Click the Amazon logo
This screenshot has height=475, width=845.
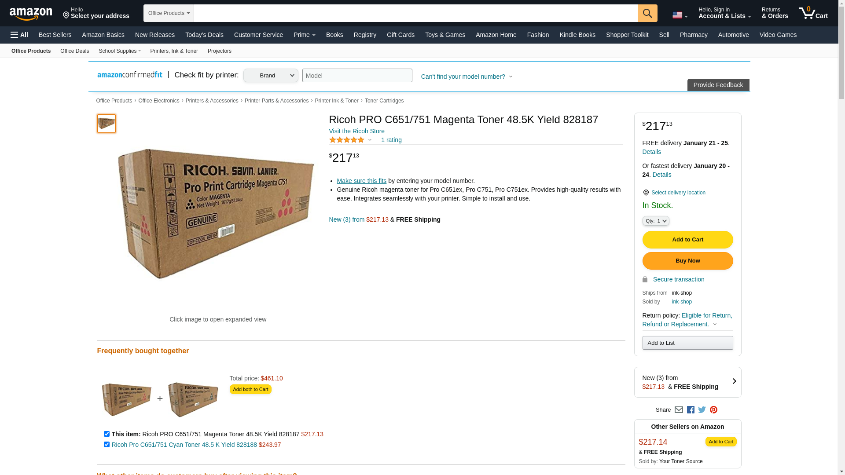[31, 14]
